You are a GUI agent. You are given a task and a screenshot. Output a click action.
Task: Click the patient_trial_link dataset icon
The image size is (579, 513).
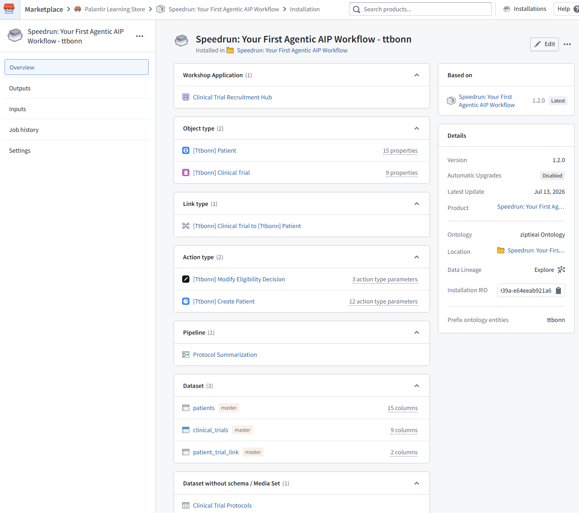(x=186, y=452)
